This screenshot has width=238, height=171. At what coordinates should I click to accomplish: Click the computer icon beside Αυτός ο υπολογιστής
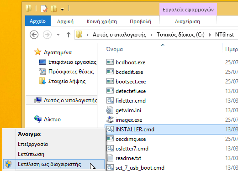pos(38,100)
